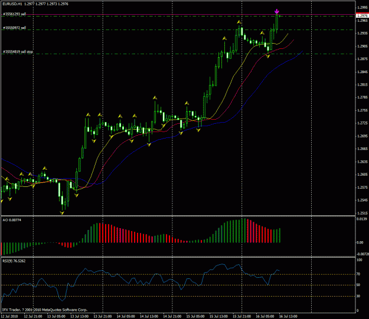Click the 1.2845 price scale label

[x=362, y=72]
